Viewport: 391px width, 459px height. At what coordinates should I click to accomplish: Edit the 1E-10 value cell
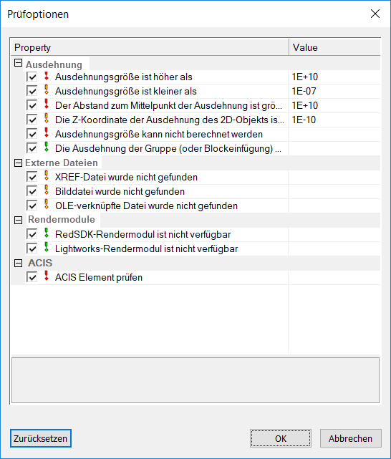tap(334, 120)
